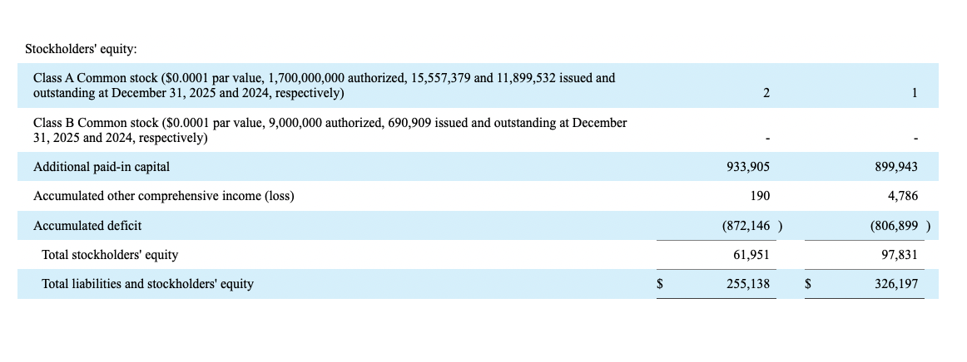Image resolution: width=967 pixels, height=362 pixels.
Task: Click Class A Common stock value 1
Action: click(x=914, y=93)
